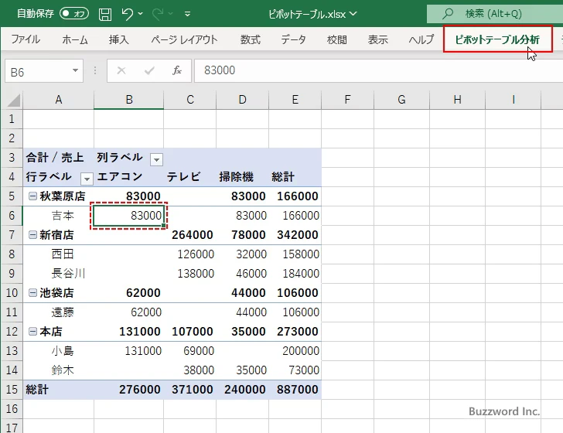This screenshot has height=433, width=563.
Task: Click the 総計 label in row 15
Action: point(37,390)
